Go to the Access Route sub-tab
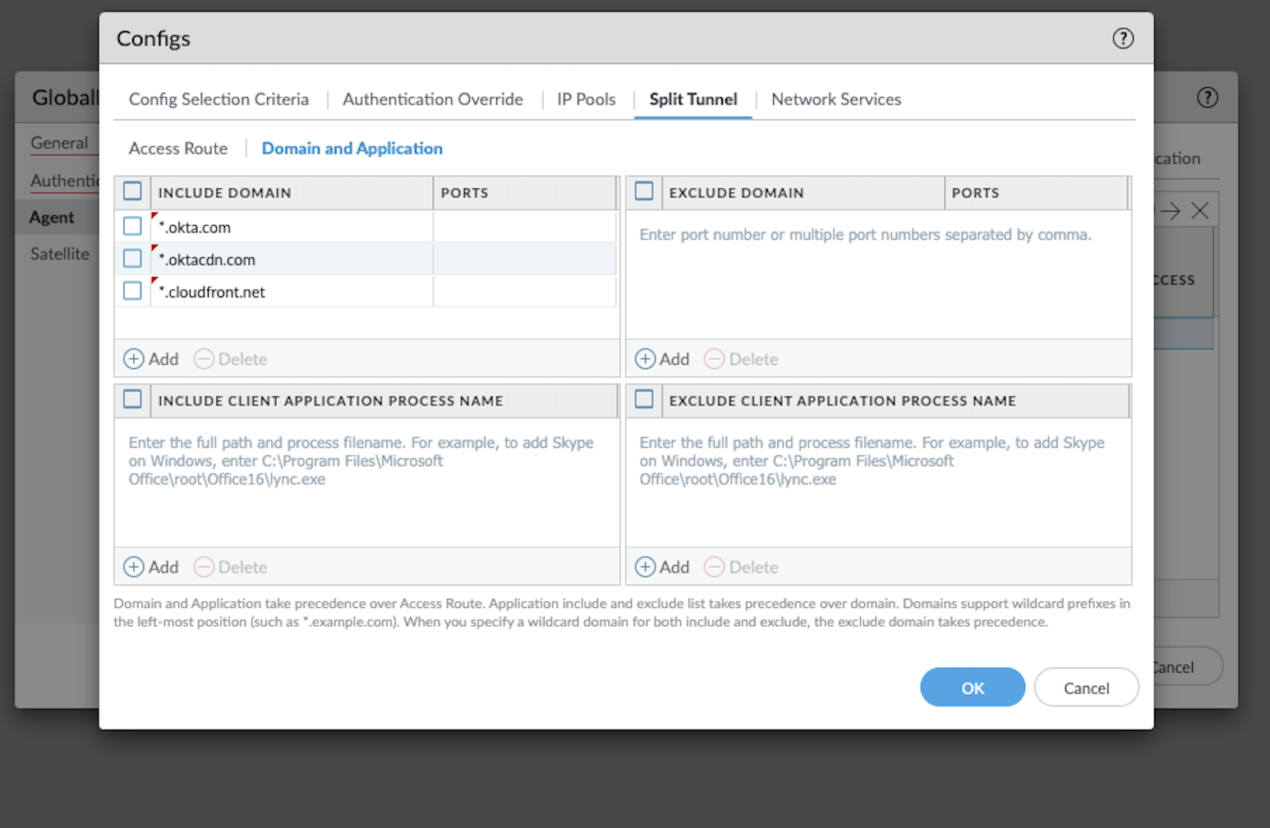The image size is (1270, 828). (178, 149)
